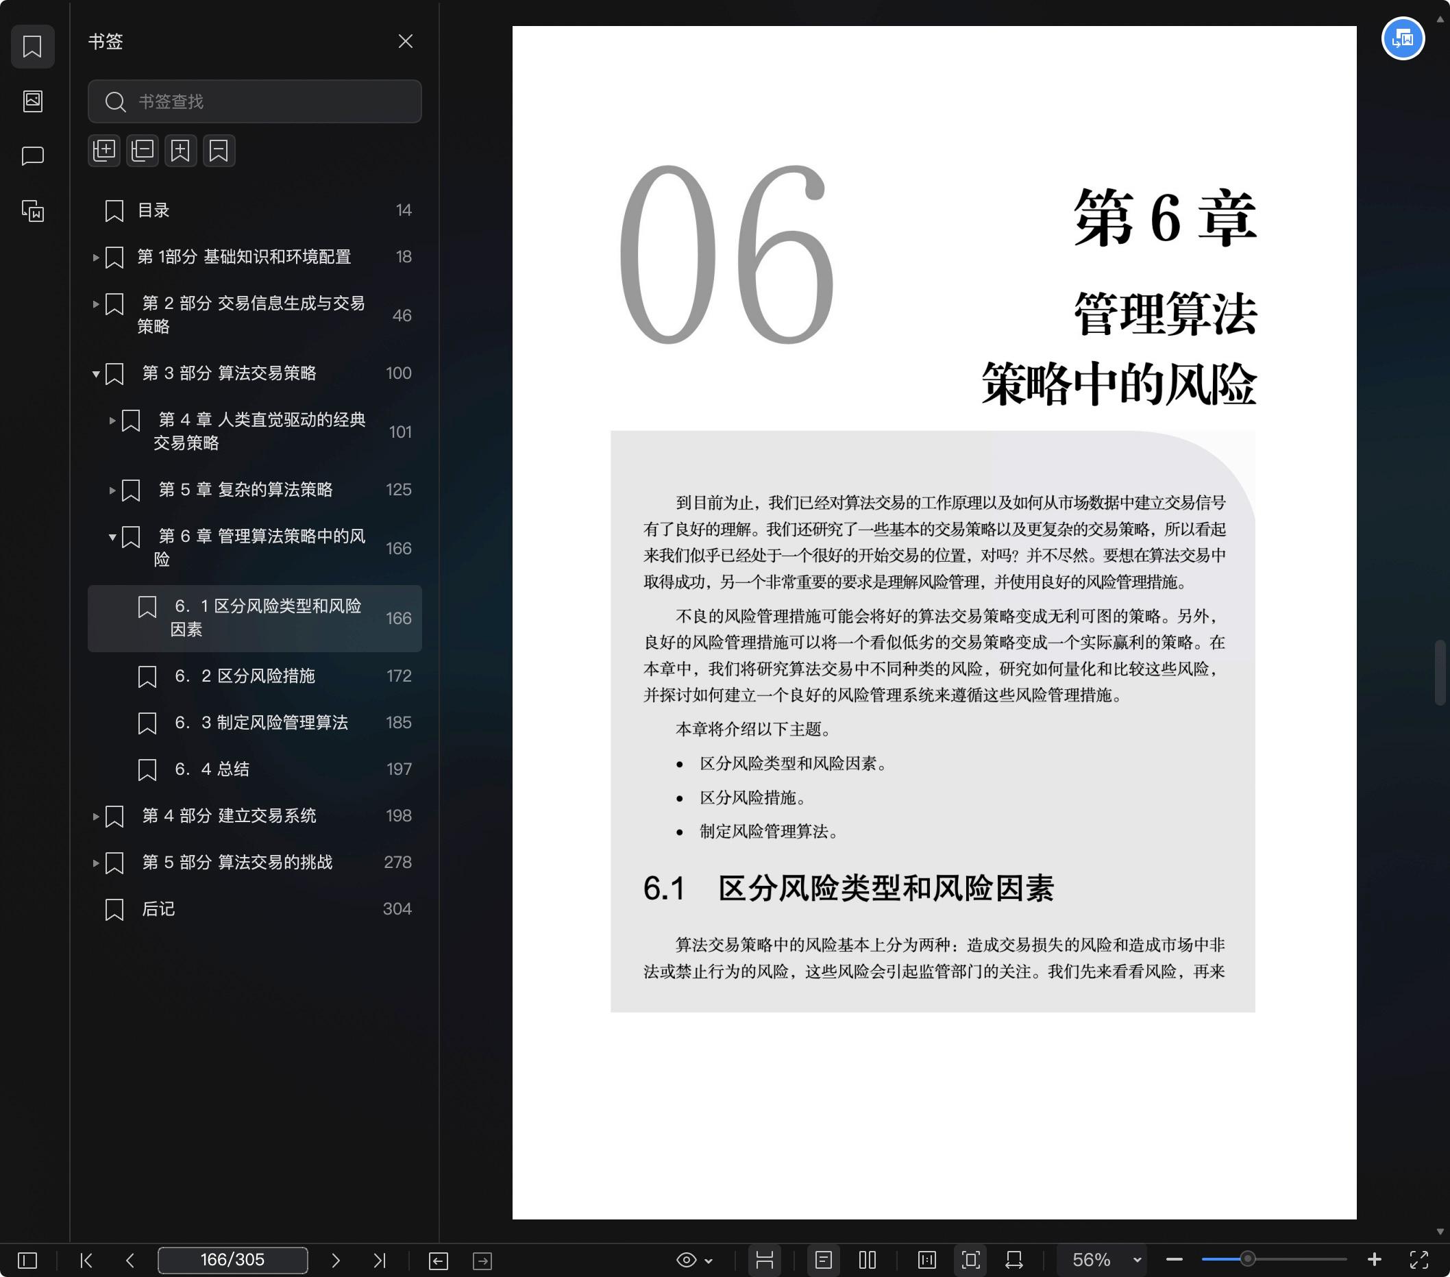Go to the previous page
Viewport: 1450px width, 1277px height.
click(x=130, y=1260)
